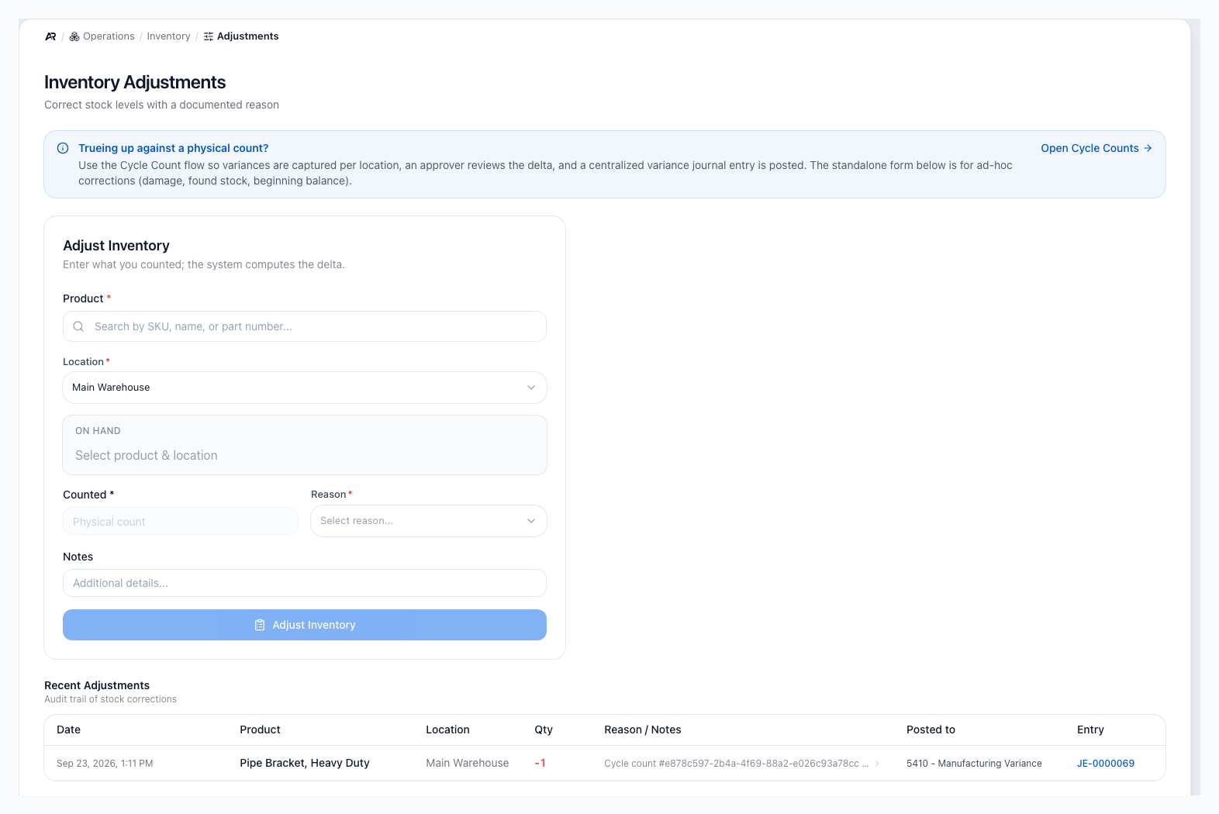Click the Additional details notes field
This screenshot has height=814, width=1219.
pyautogui.click(x=305, y=583)
